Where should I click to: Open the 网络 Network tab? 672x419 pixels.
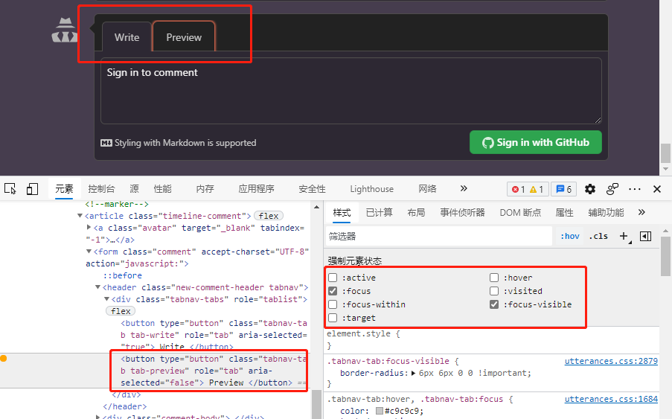point(427,189)
